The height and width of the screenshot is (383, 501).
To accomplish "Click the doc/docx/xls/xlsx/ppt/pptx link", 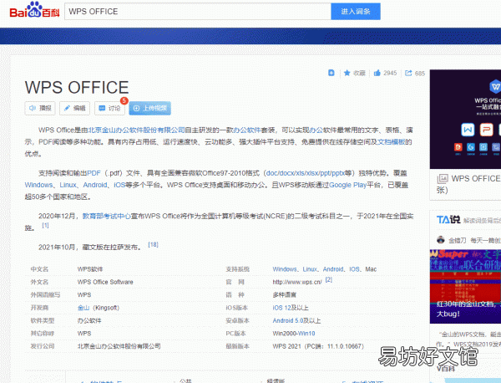I will click(x=305, y=173).
